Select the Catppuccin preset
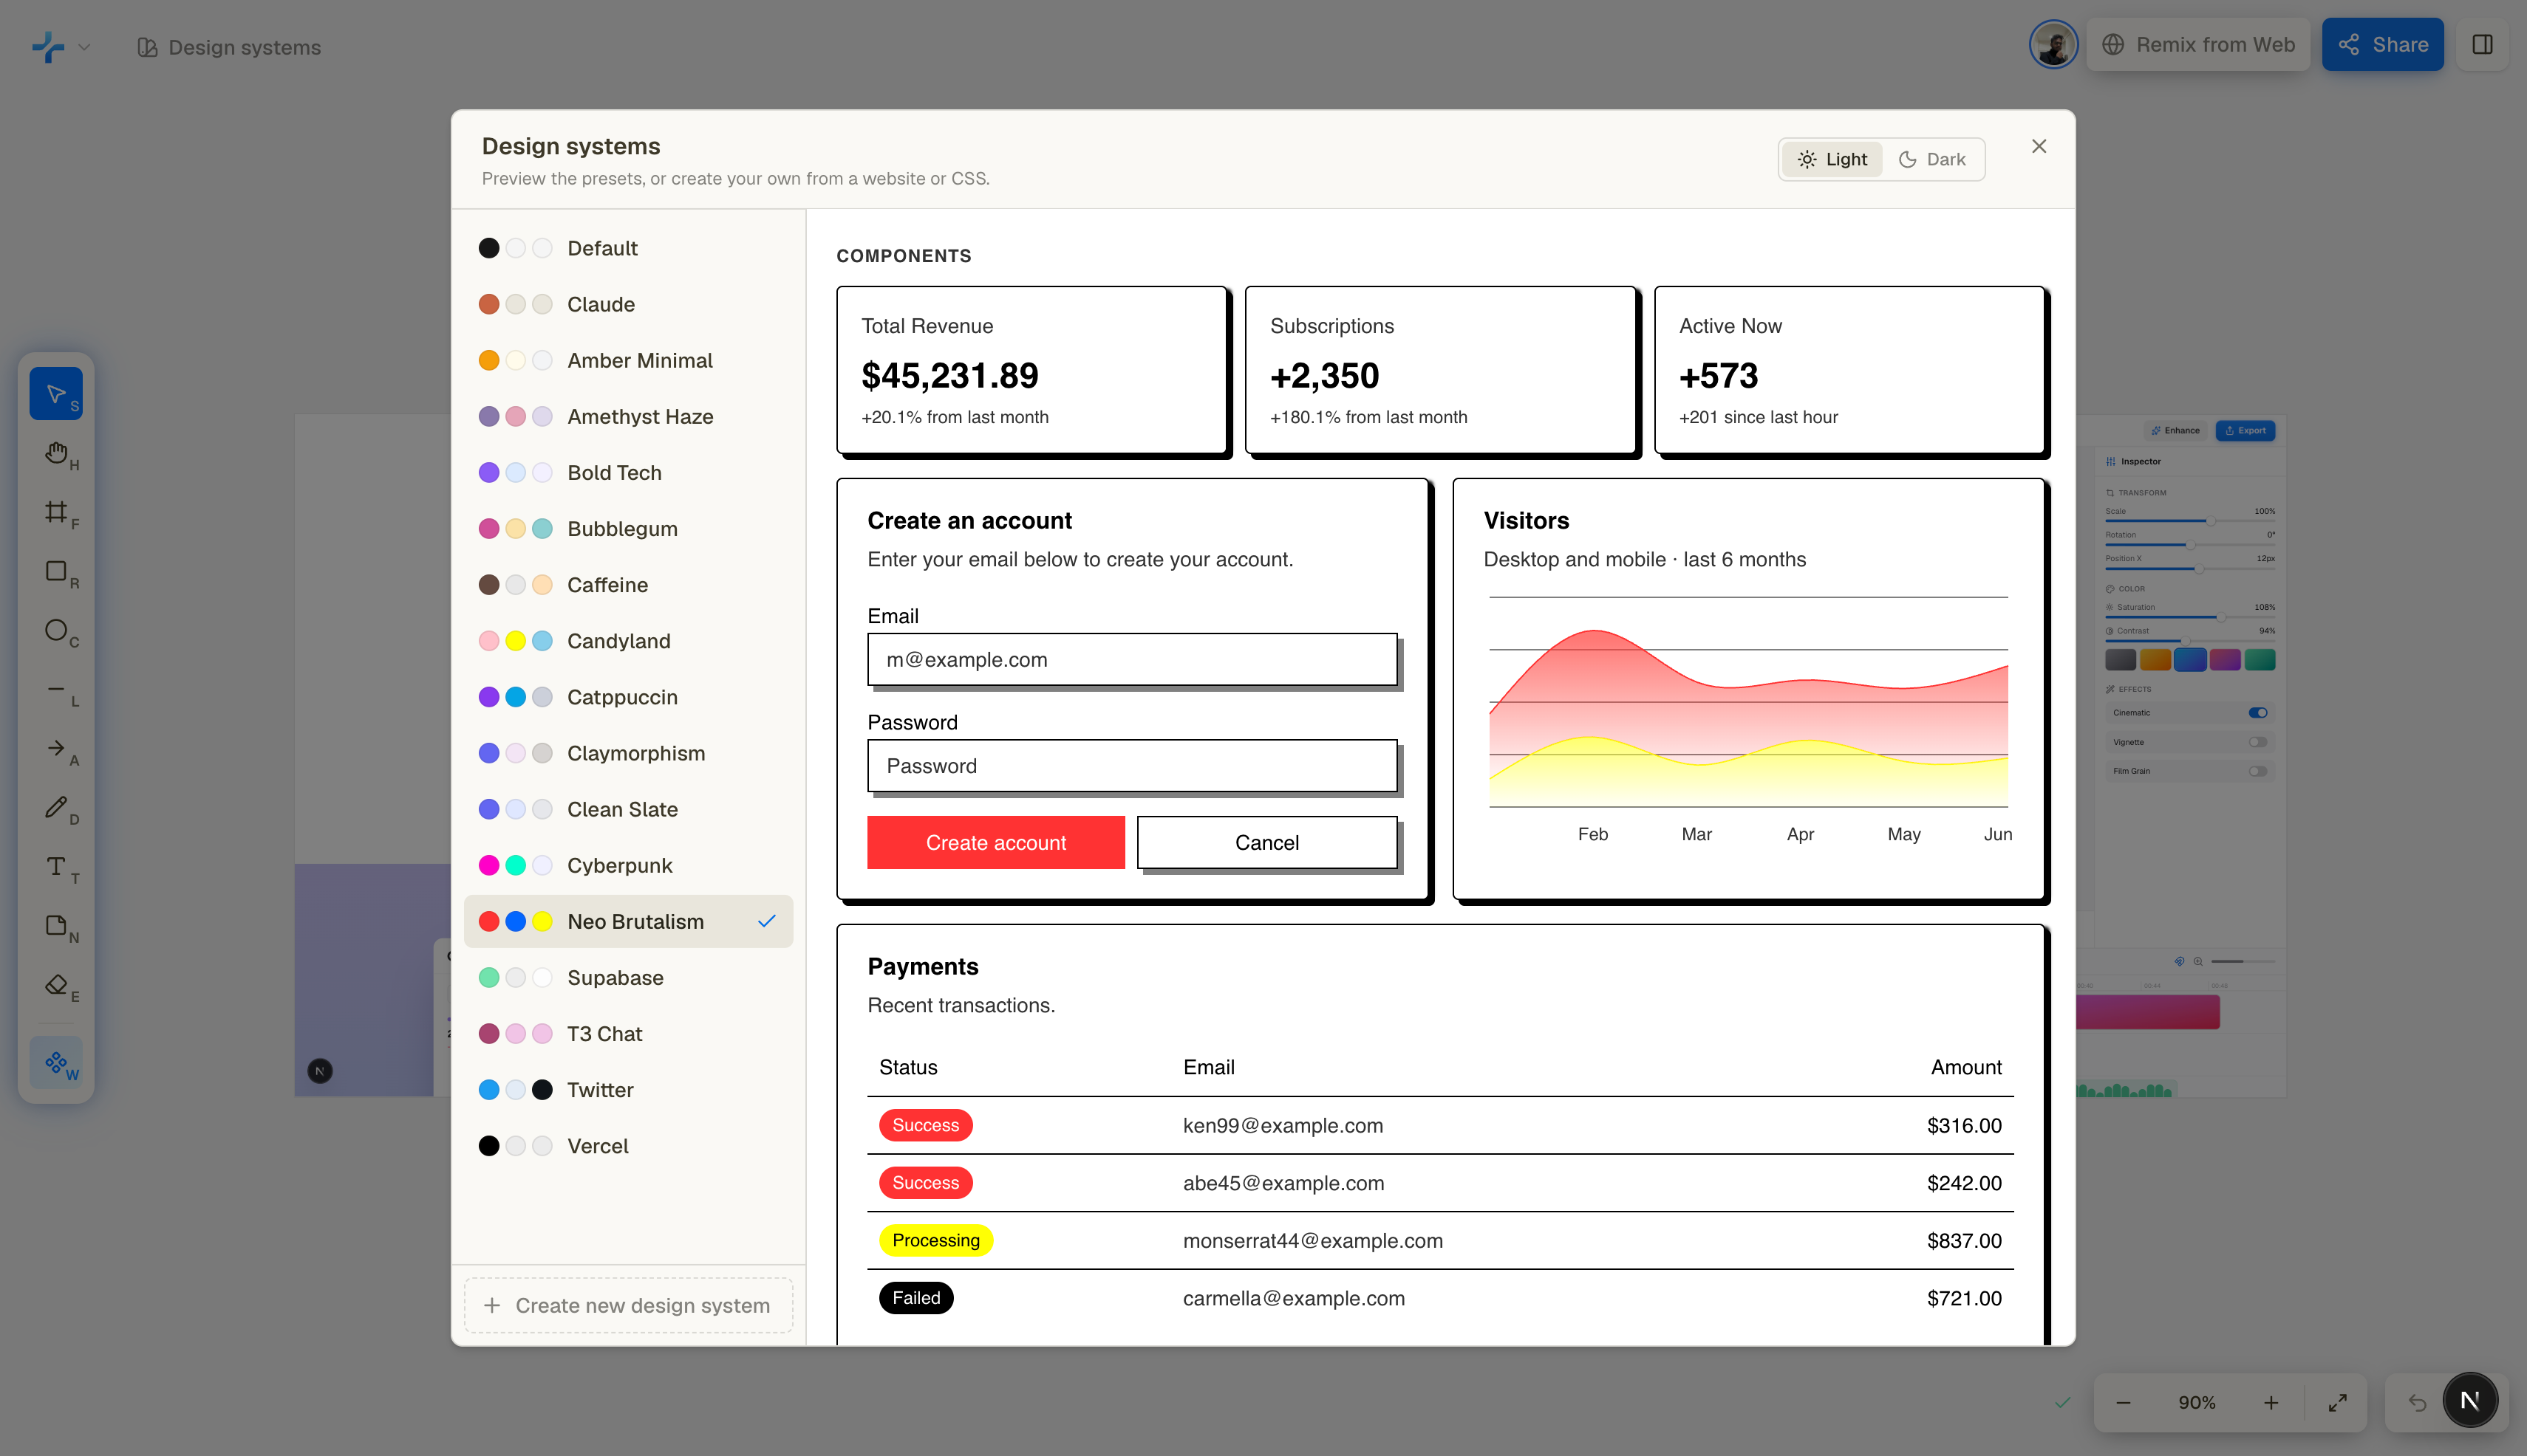The image size is (2527, 1456). coord(629,697)
